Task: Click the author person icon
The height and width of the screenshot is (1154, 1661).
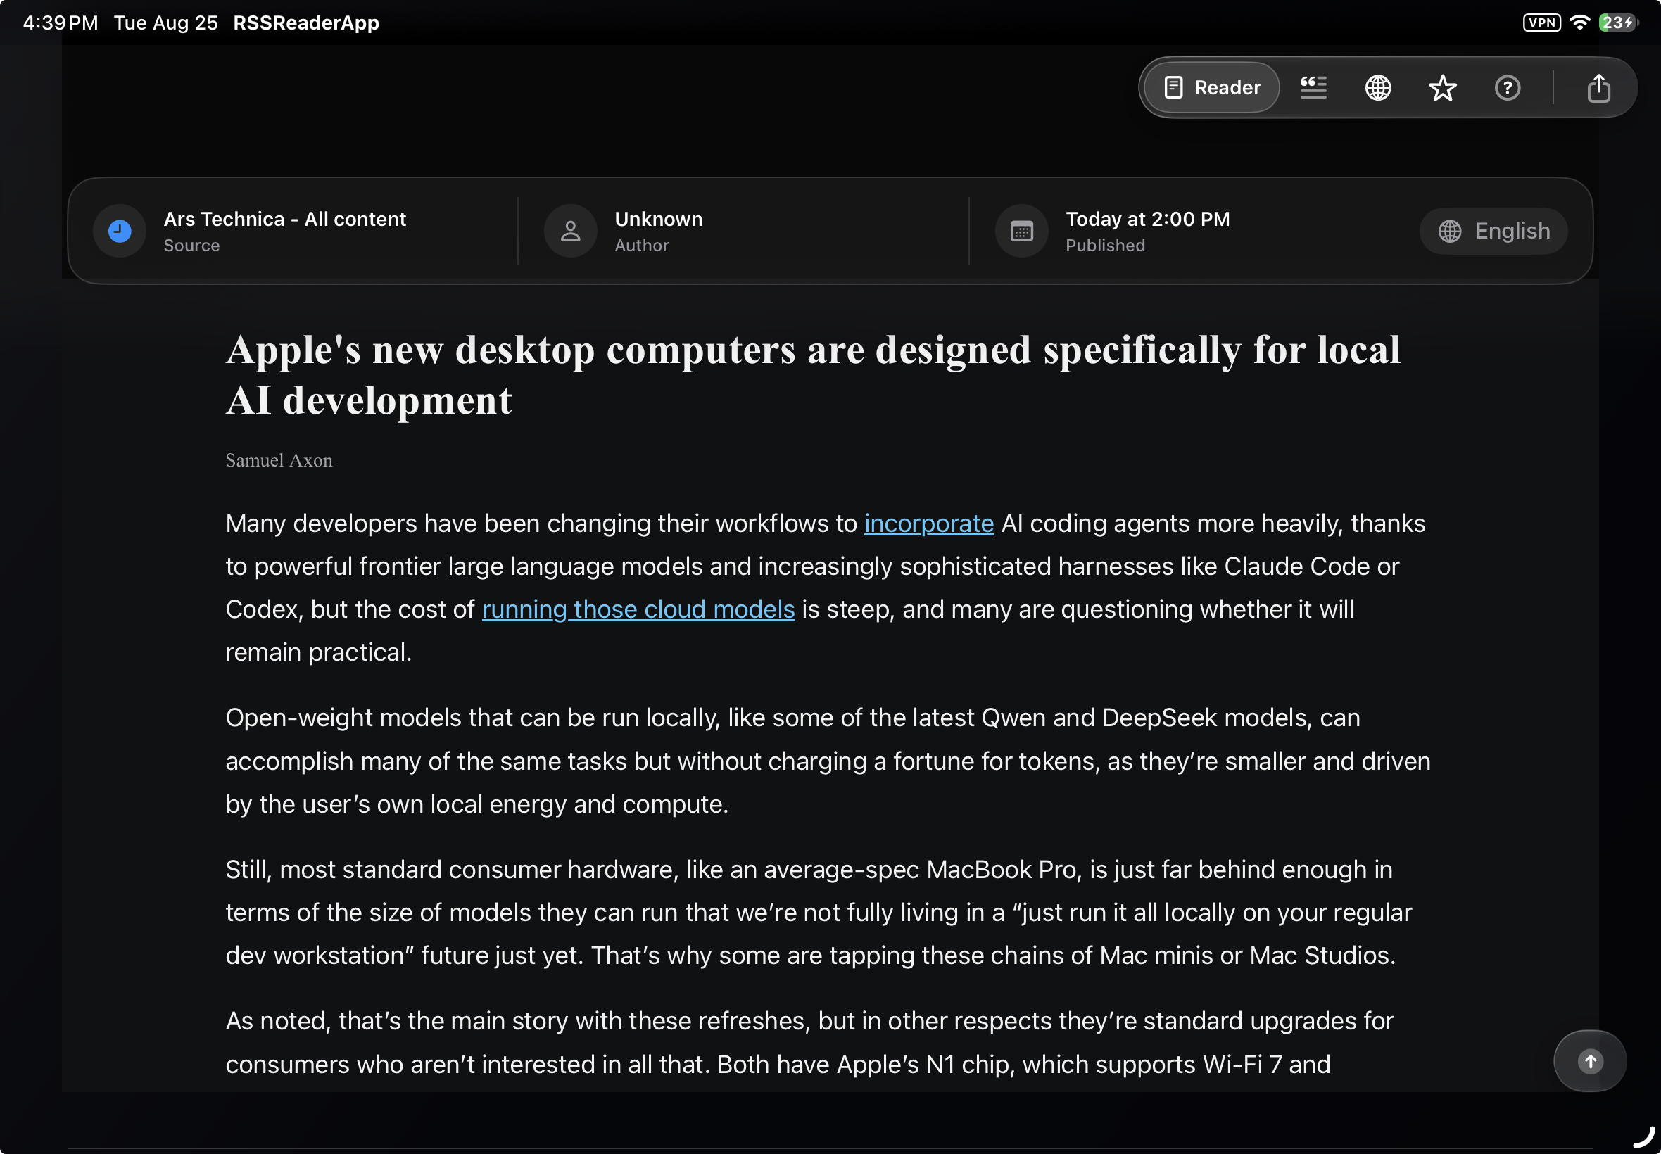Action: [x=571, y=231]
